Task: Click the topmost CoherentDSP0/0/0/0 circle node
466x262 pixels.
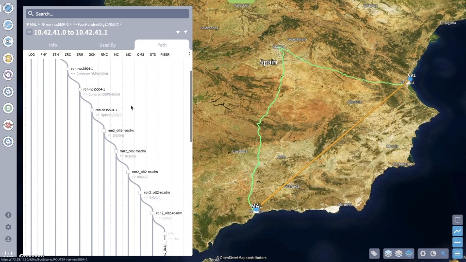Action: pos(67,69)
